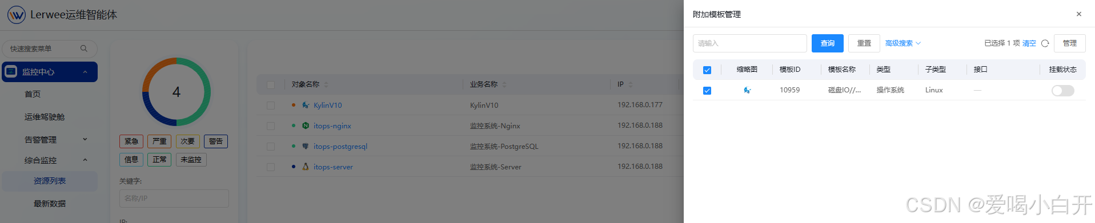This screenshot has width=1095, height=223.
Task: Click the Linux subtype cell
Action: pos(934,90)
